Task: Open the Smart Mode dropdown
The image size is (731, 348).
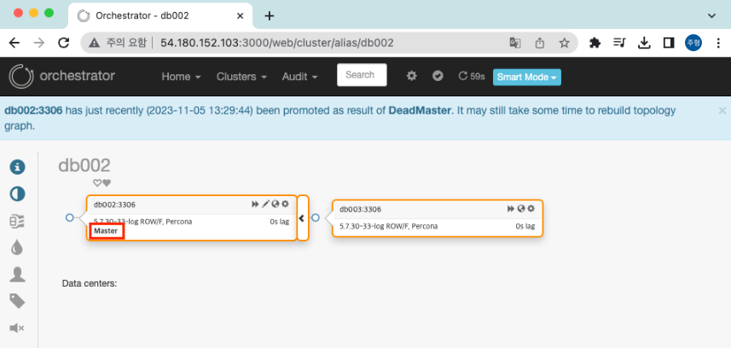Action: [527, 77]
